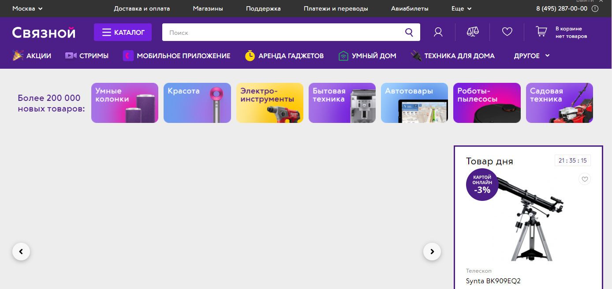Open Доставка и оплата page

pos(142,8)
